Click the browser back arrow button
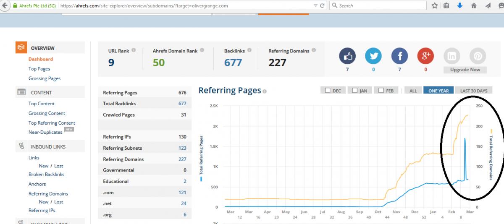The height and width of the screenshot is (224, 504). tap(5, 5)
